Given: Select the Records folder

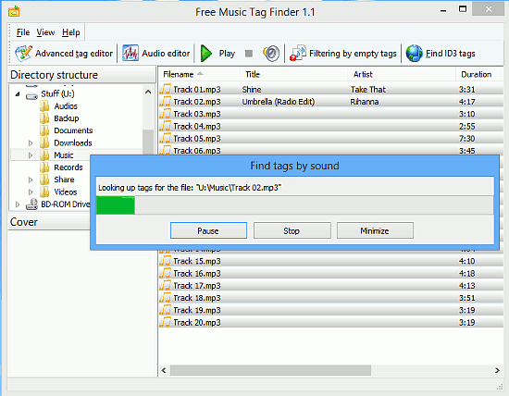Looking at the screenshot, I should pos(68,167).
